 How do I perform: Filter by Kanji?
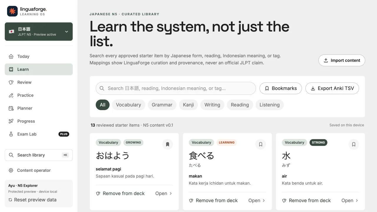188,105
